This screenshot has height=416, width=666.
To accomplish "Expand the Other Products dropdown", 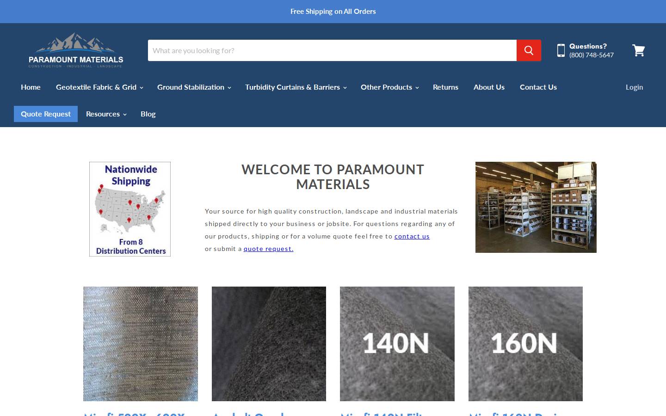I will coord(389,87).
